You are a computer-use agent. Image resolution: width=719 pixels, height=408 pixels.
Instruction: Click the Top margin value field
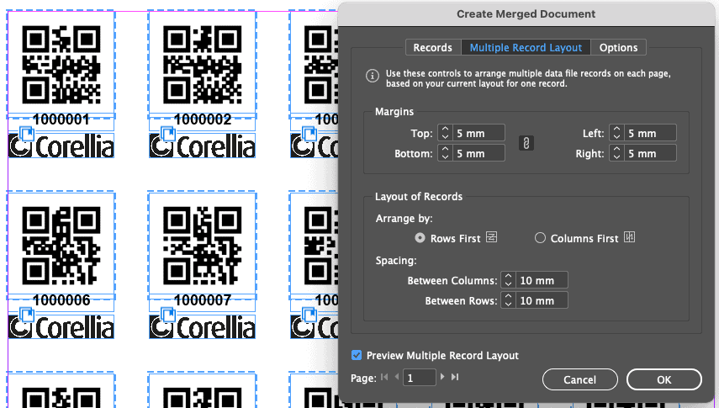(478, 133)
